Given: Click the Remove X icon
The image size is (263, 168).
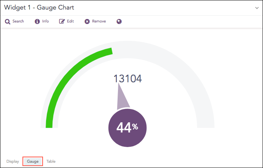Looking at the screenshot, I should 87,22.
